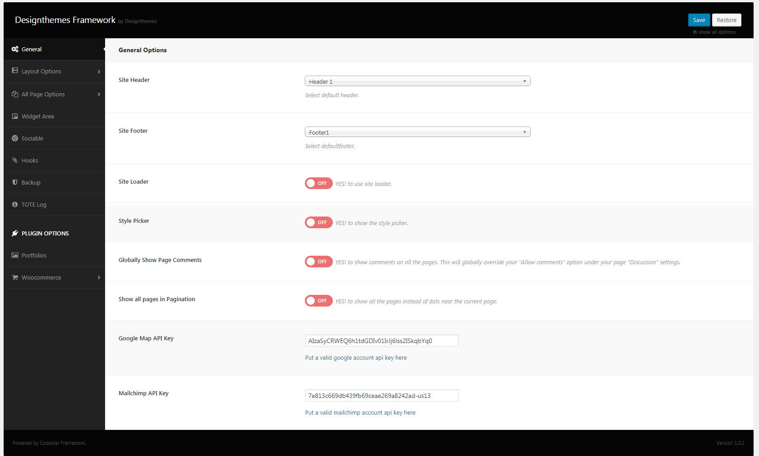Click the Google Map API Key input field

[382, 341]
